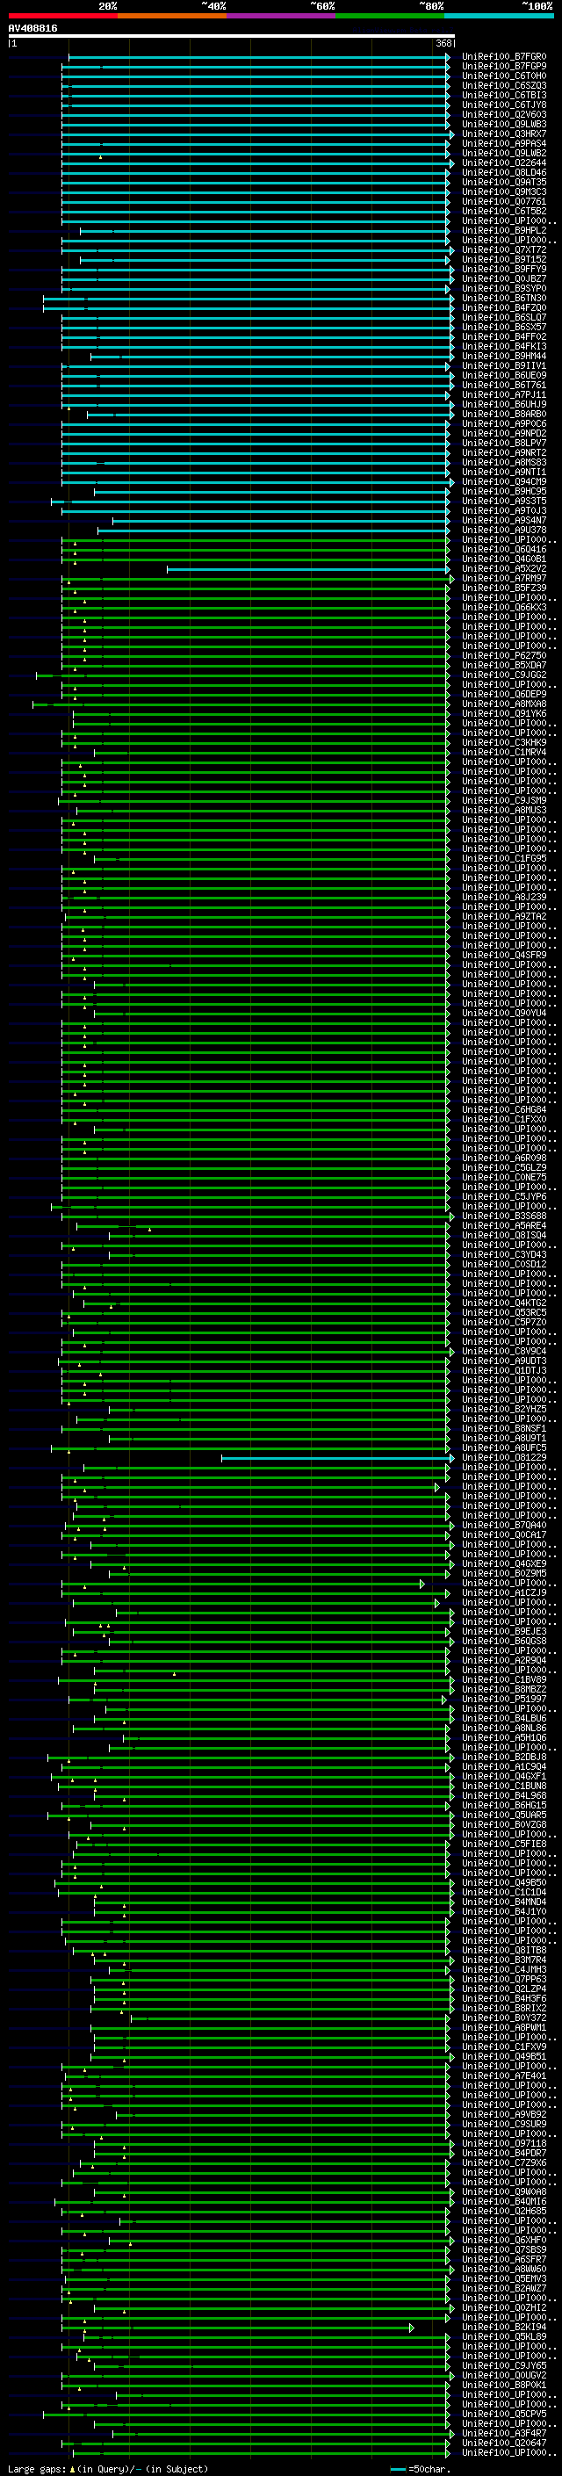Click the UniRef100_Q9M3C3 entry
This screenshot has width=562, height=2476.
(x=504, y=191)
